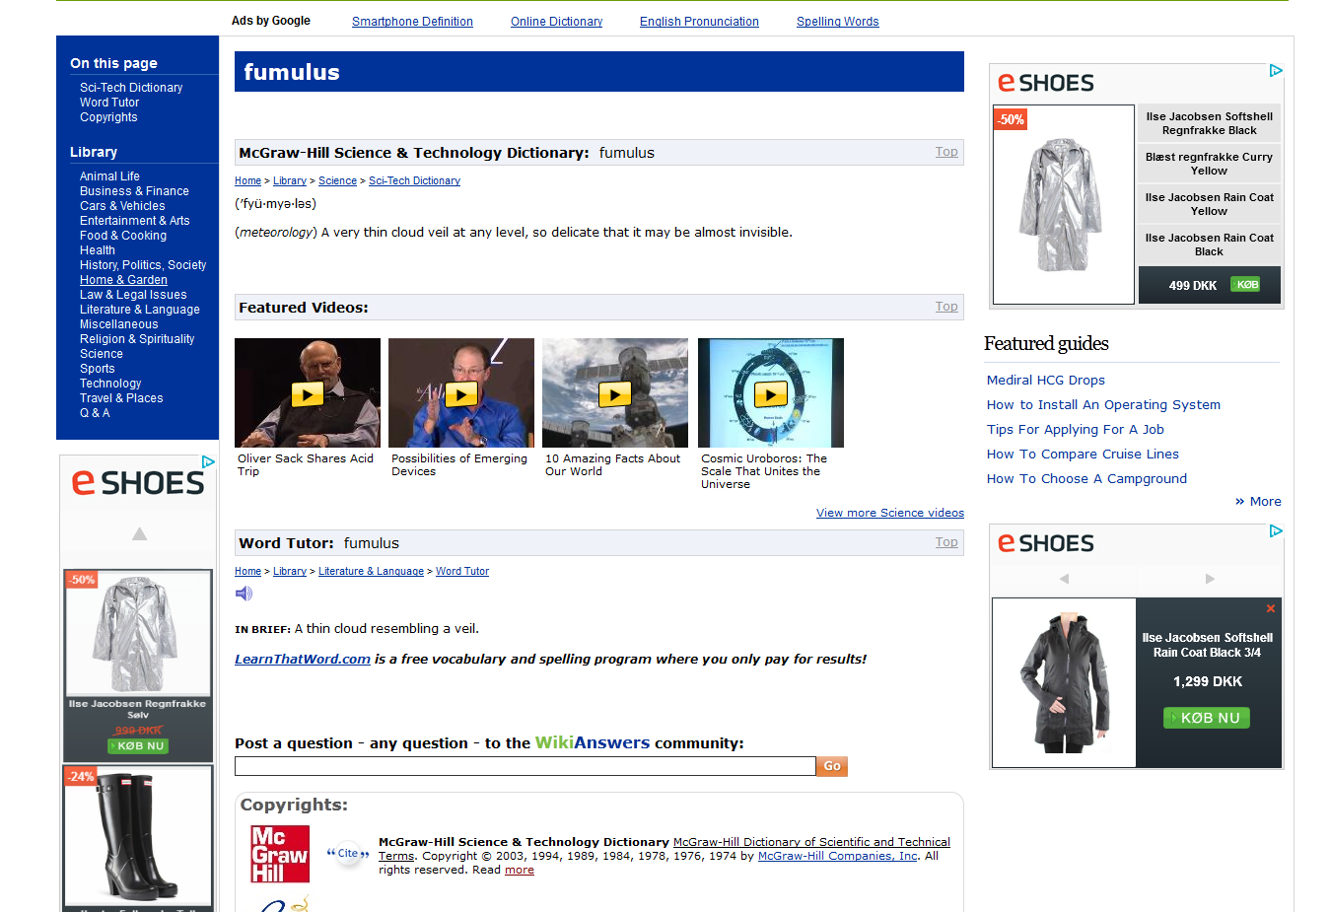This screenshot has width=1330, height=912.
Task: Click the Cite quote icon
Action: 348,854
